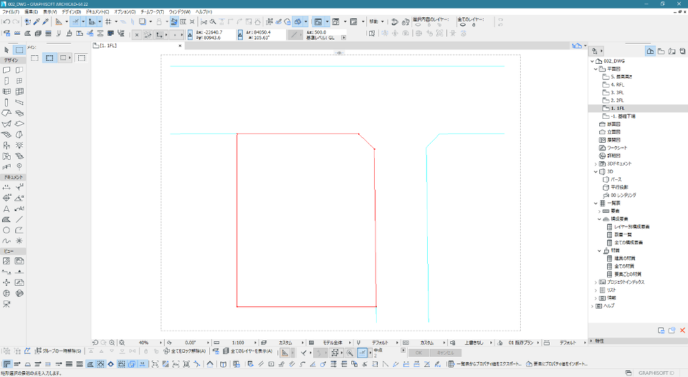Open the デザイン(D) menu
This screenshot has width=688, height=377.
click(x=71, y=12)
